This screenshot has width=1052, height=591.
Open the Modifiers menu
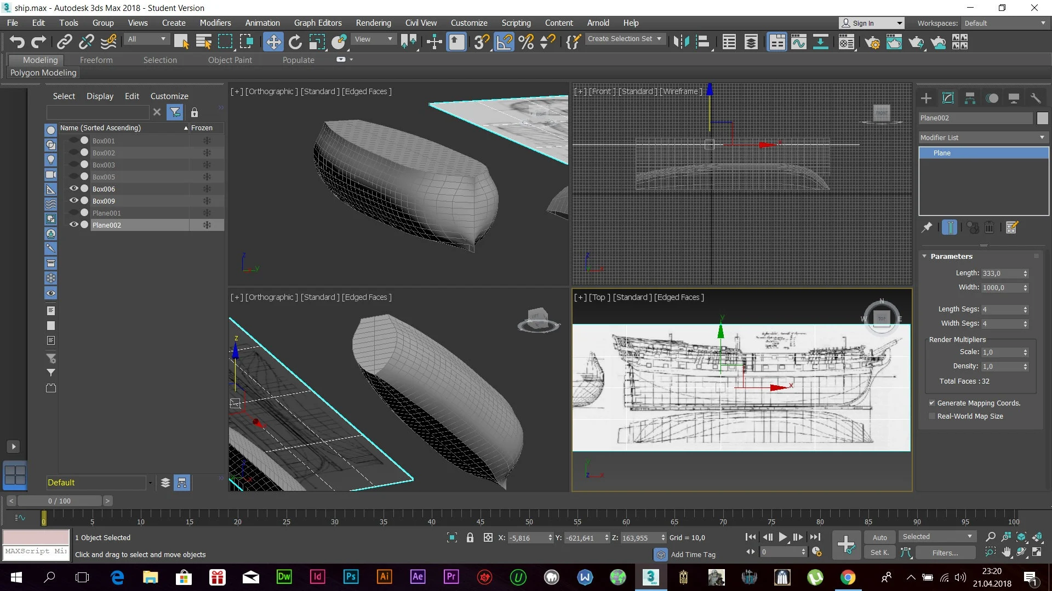click(x=215, y=23)
